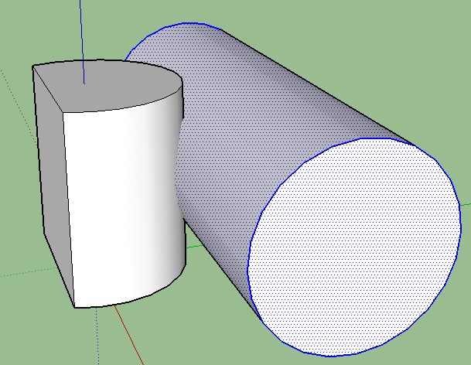Click the dotted red axis line on the left
The height and width of the screenshot is (365, 471).
click(23, 272)
